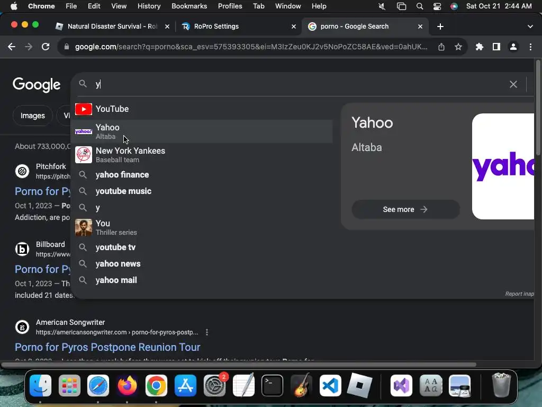This screenshot has height=407, width=542.
Task: Close the RoPro Settings tab
Action: 293,26
